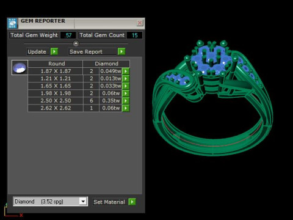The image size is (293, 220).
Task: Select the 2.50 X 2.50 size cell
Action: 56,101
